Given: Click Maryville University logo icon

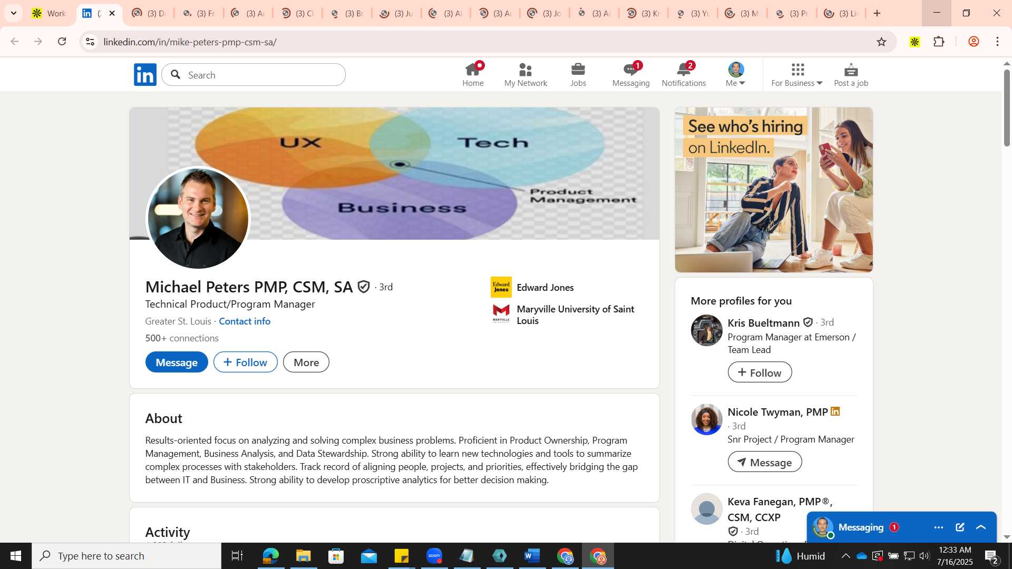Looking at the screenshot, I should tap(501, 313).
